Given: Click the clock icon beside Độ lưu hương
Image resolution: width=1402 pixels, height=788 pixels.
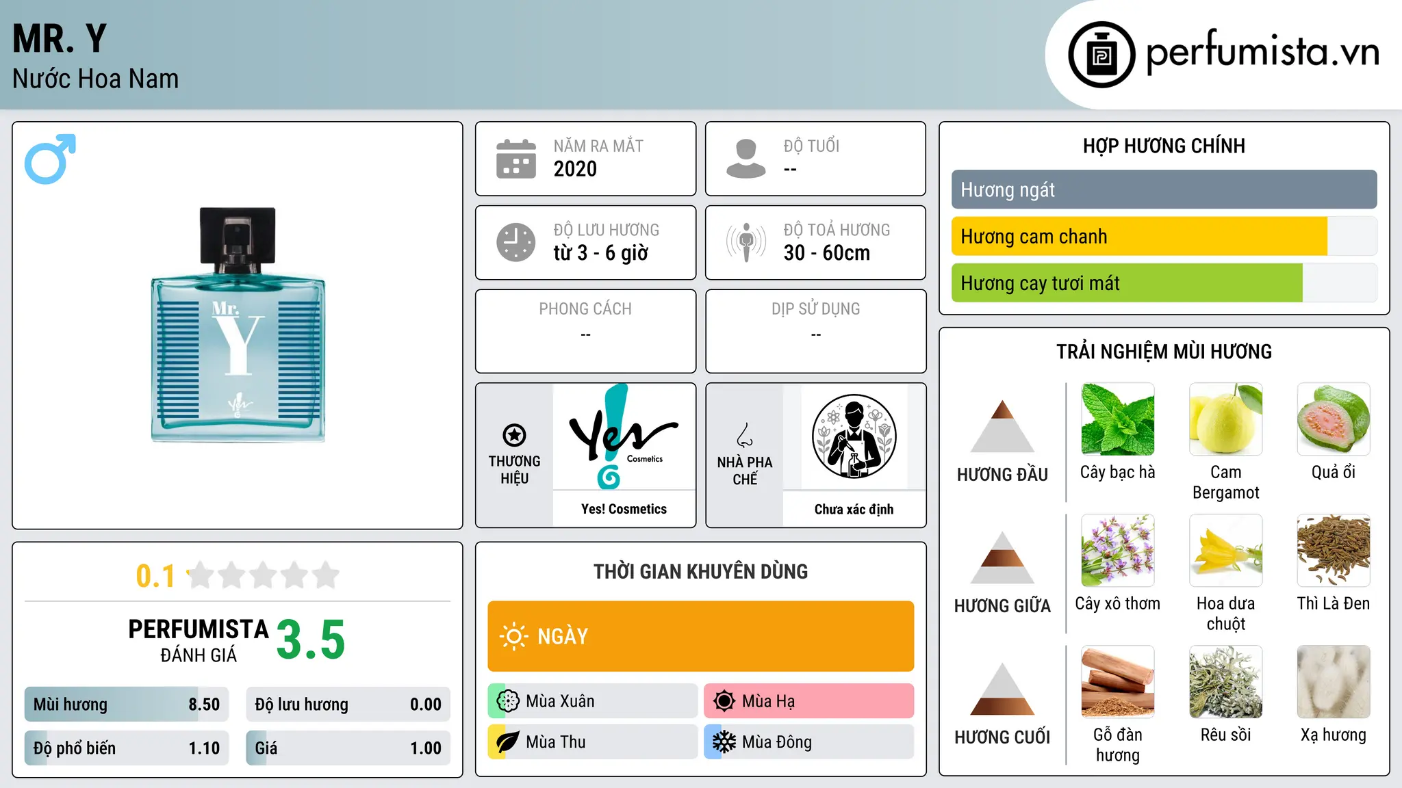Looking at the screenshot, I should point(516,242).
